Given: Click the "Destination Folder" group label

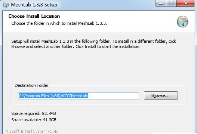Looking at the screenshot, I should 32,85.
